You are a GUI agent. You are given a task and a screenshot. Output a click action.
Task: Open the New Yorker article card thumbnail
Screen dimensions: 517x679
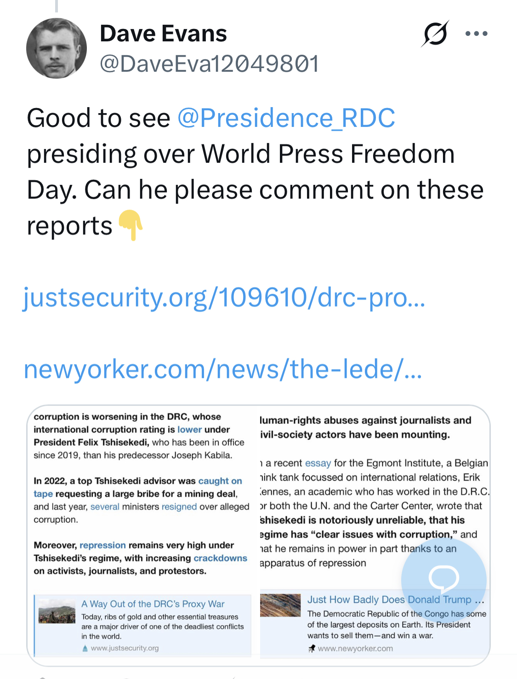pyautogui.click(x=280, y=605)
